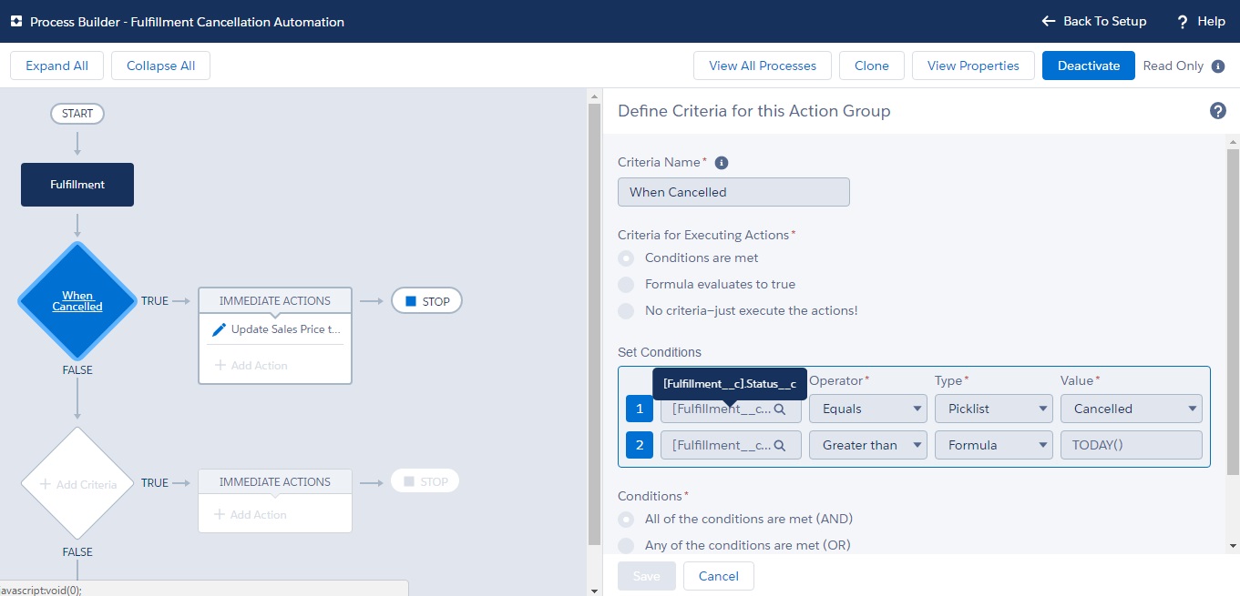Click the STOP square icon after first criteria

click(411, 301)
